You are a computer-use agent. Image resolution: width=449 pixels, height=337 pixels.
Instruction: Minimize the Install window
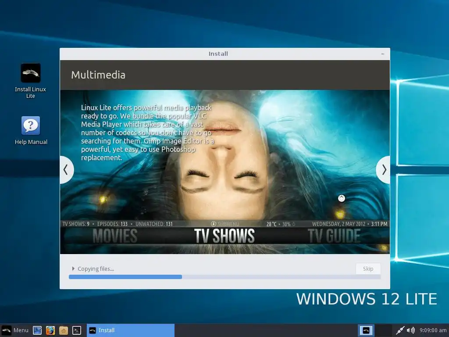[382, 54]
